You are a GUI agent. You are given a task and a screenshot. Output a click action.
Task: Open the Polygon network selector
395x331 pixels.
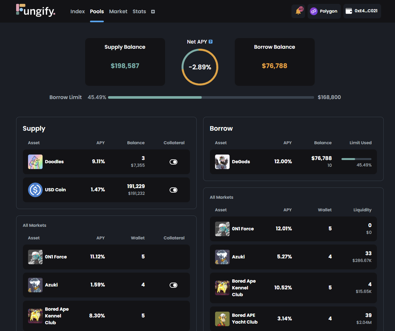[324, 11]
